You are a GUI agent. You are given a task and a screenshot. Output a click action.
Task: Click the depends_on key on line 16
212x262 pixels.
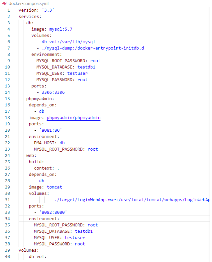click(42, 105)
